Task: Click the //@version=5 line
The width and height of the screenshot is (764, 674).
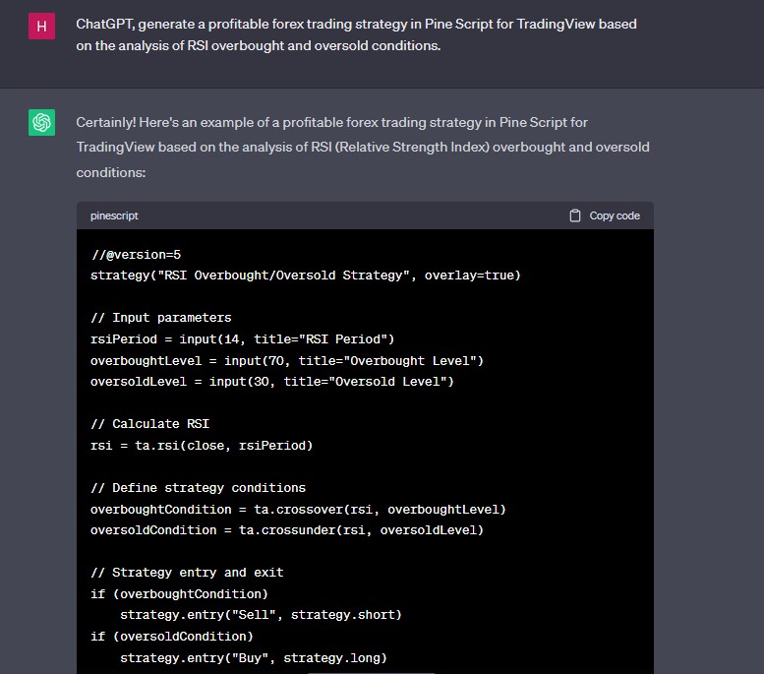Action: click(x=136, y=255)
